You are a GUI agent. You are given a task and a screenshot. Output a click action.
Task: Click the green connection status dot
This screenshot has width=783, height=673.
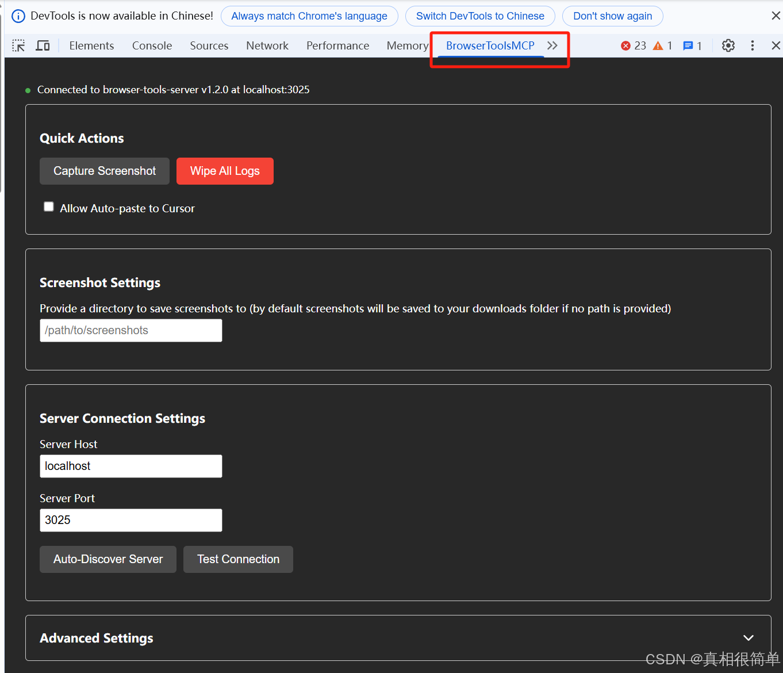tap(28, 90)
